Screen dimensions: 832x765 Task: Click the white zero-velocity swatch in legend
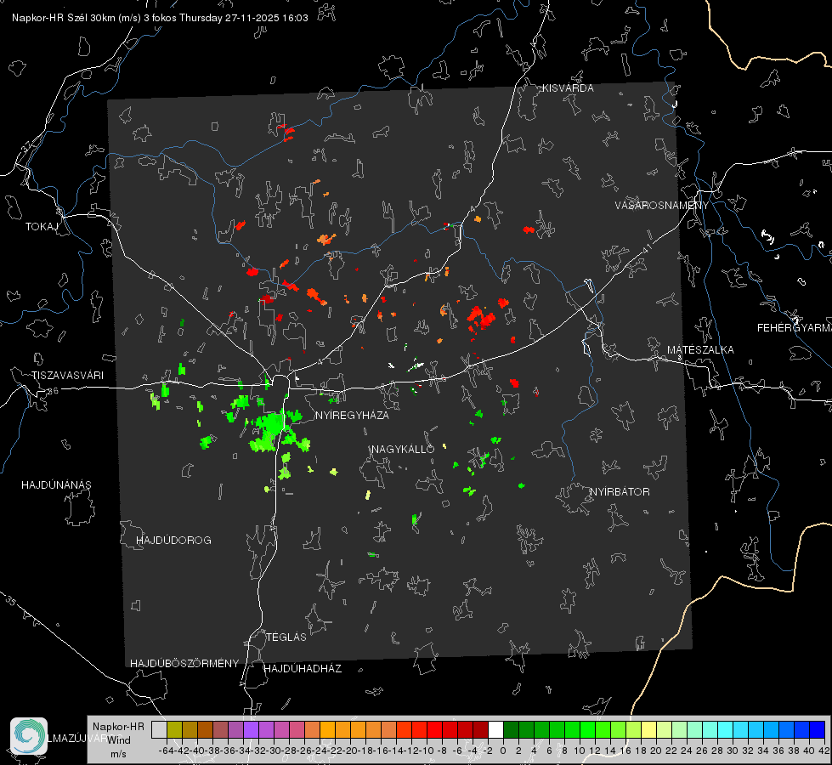(495, 730)
